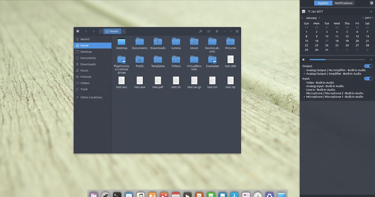This screenshot has width=375, height=197.
Task: Open the file manager hamburger menu
Action: click(x=217, y=31)
